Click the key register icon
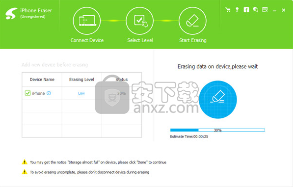The width and height of the screenshot is (296, 190). click(x=237, y=10)
